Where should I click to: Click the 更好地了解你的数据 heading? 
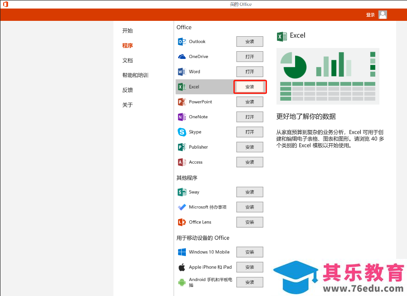click(x=306, y=116)
